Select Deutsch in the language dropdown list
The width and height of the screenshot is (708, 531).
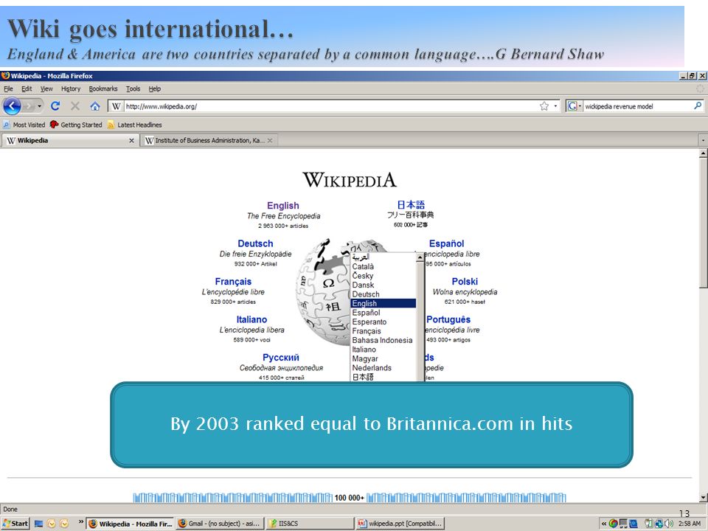point(383,294)
